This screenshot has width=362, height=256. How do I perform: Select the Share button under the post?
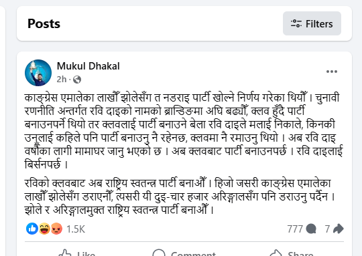(292, 253)
